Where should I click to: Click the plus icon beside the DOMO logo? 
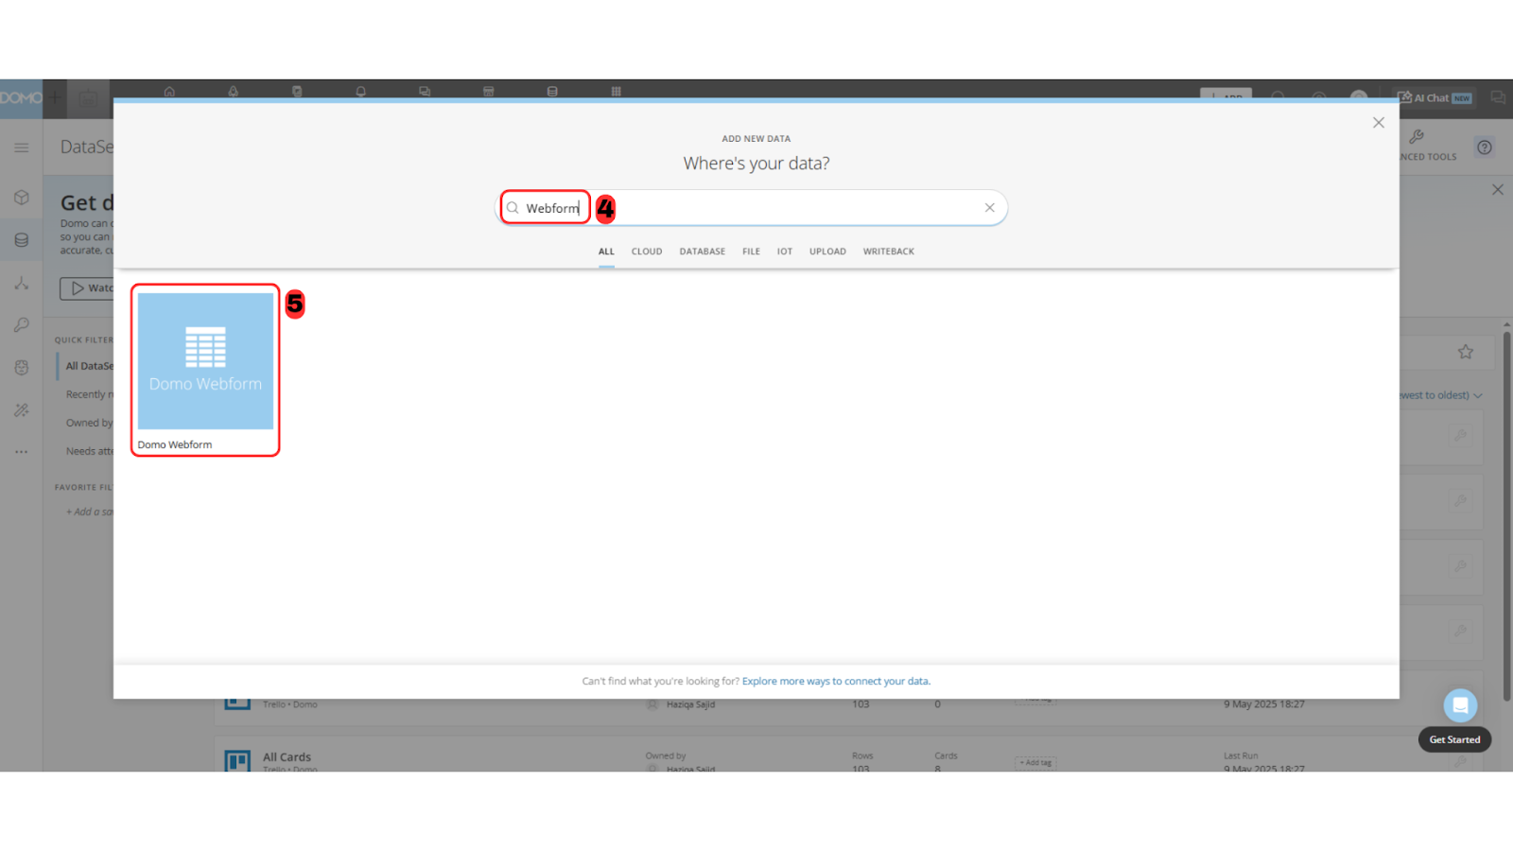coord(55,97)
